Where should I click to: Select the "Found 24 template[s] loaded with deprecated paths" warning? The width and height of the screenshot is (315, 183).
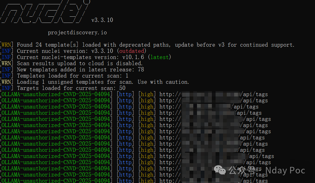(x=94, y=45)
